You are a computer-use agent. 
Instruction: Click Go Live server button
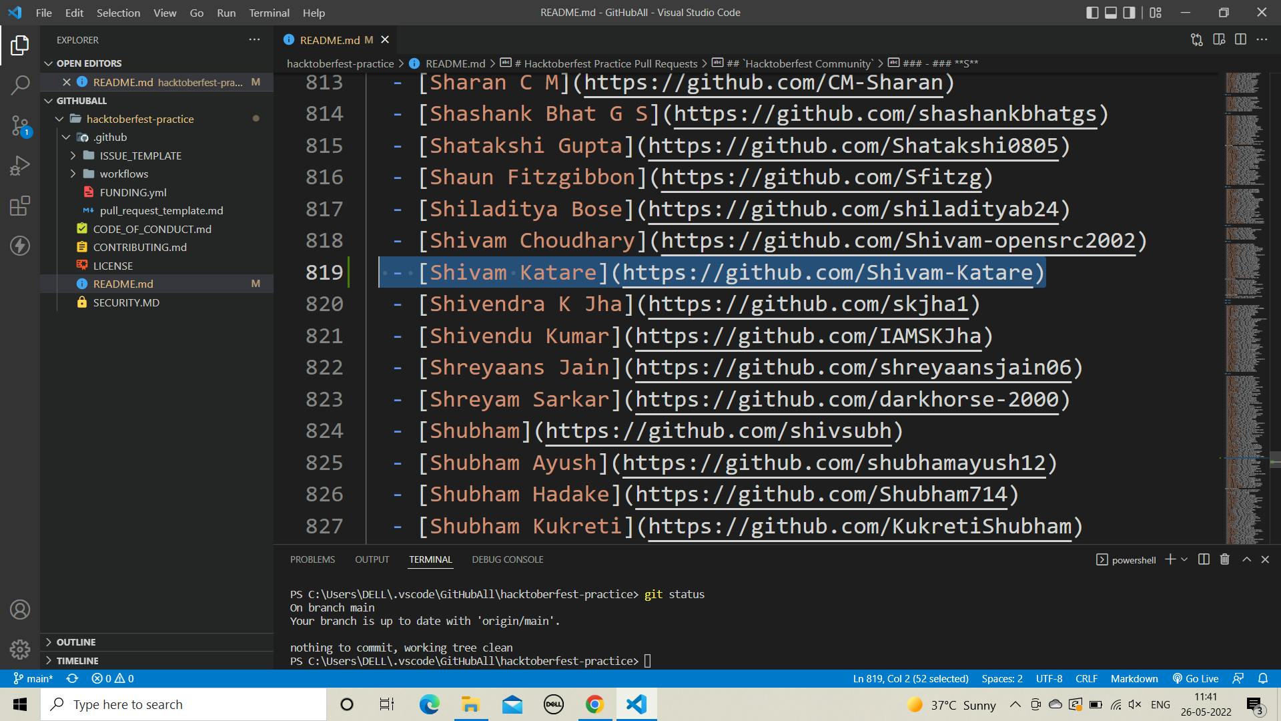(x=1196, y=678)
